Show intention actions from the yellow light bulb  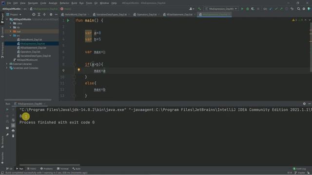79,70
